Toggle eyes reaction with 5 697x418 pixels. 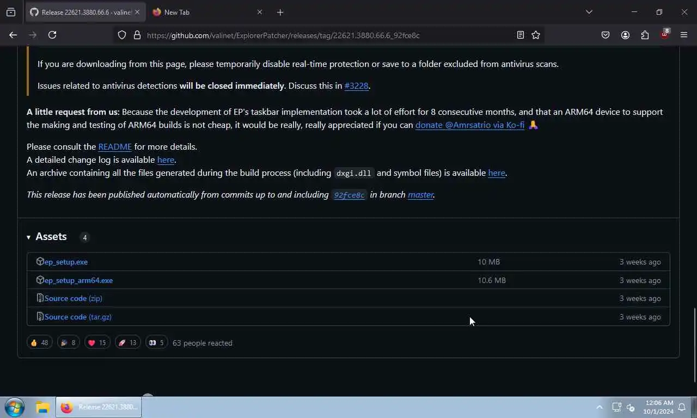tap(156, 342)
